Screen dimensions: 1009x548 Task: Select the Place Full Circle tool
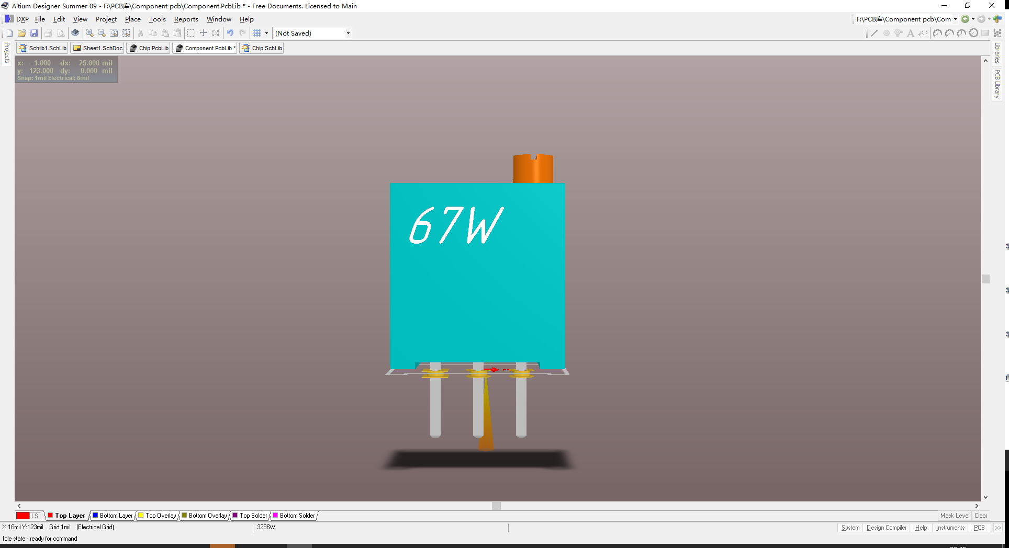(973, 33)
